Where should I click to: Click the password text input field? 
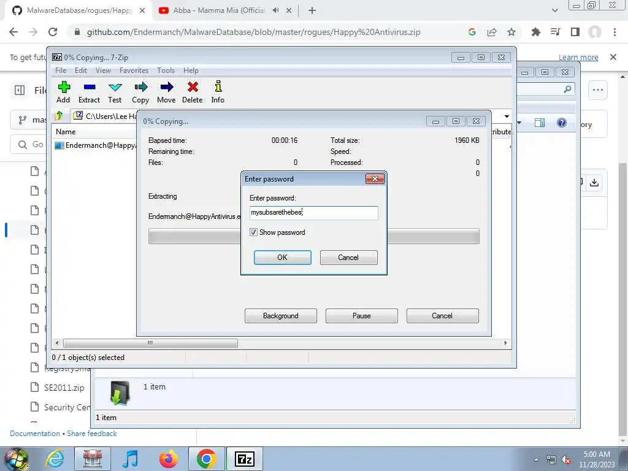click(x=313, y=213)
